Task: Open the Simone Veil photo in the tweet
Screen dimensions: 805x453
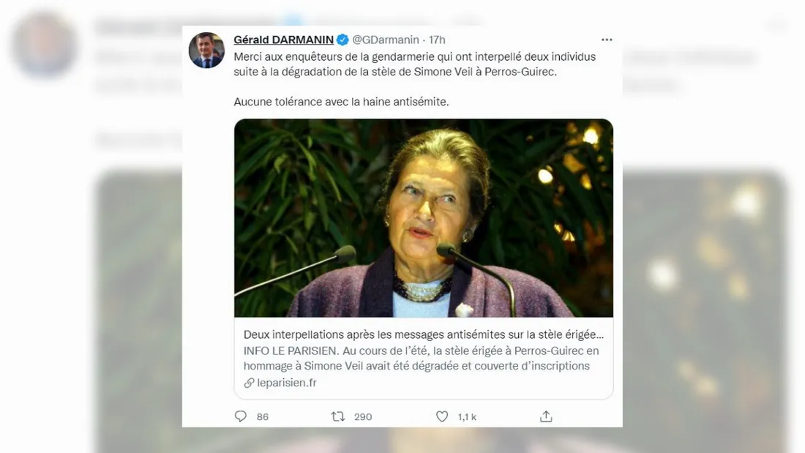Action: (423, 217)
